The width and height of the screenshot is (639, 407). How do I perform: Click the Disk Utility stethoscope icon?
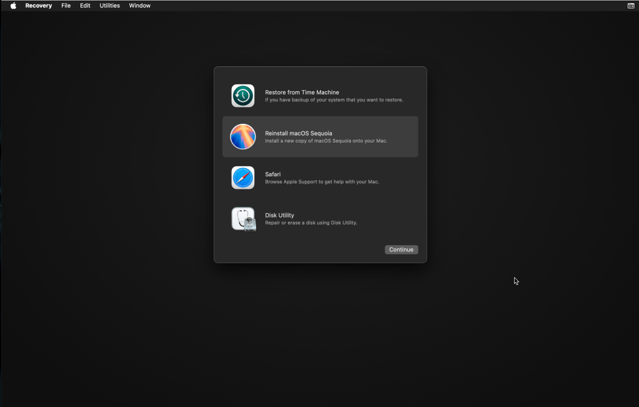coord(243,219)
